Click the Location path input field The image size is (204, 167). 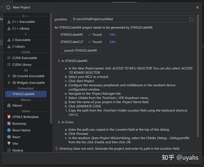click(x=133, y=19)
